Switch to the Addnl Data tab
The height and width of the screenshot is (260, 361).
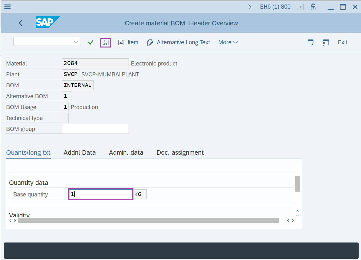click(x=79, y=152)
